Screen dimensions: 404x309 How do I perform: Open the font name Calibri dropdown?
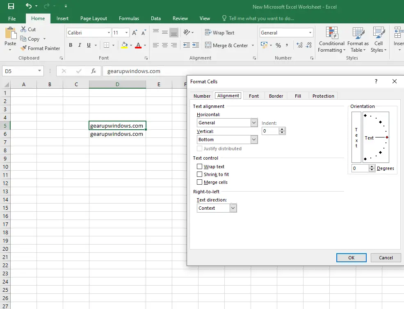pyautogui.click(x=109, y=33)
